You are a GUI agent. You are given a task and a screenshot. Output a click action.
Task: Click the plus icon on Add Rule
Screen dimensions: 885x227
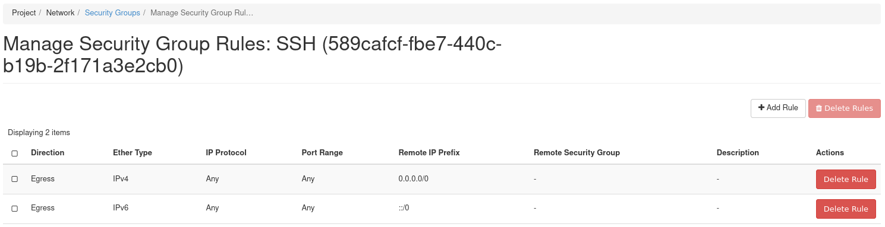pos(761,108)
